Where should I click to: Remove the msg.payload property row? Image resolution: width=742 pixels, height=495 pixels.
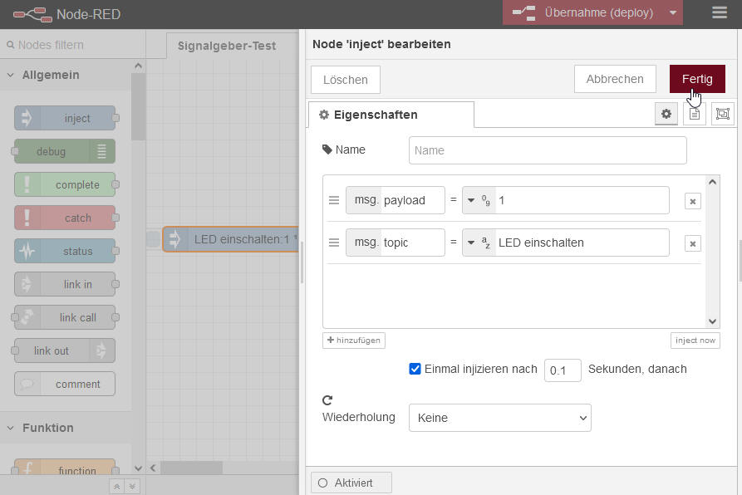click(693, 201)
